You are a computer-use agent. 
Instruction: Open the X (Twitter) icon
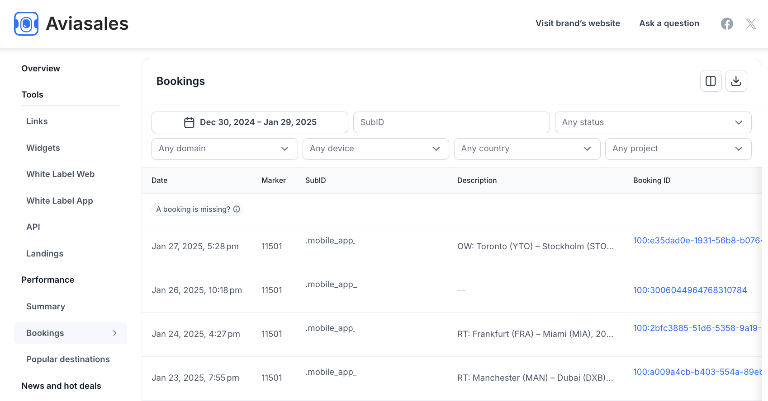coord(751,23)
